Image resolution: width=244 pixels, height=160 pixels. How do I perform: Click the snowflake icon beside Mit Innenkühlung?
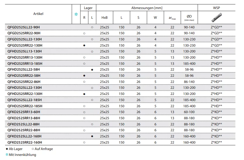point(7,155)
